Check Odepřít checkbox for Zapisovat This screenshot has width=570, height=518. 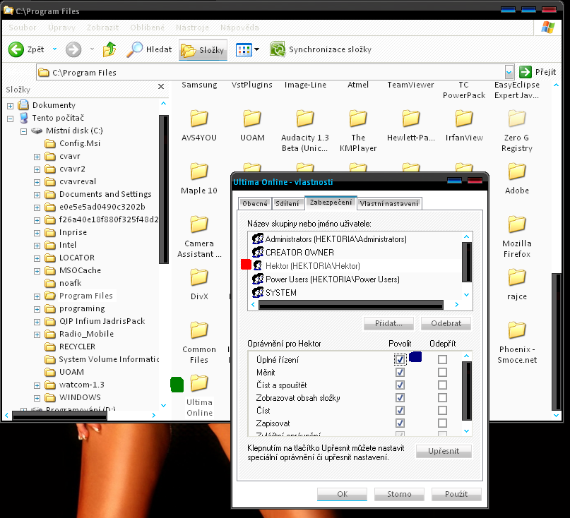pos(442,423)
